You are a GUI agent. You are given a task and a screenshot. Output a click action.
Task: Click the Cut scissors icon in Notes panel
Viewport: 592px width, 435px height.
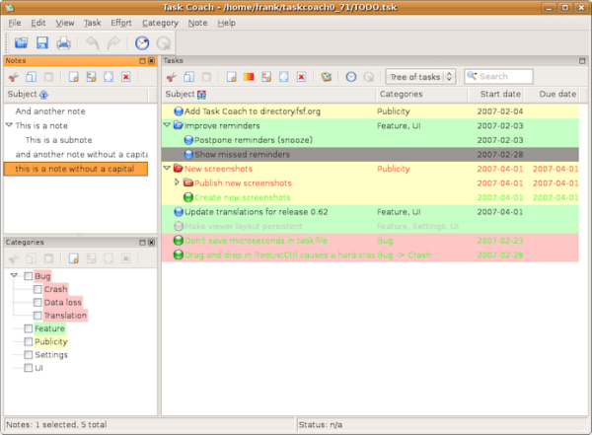pos(14,76)
